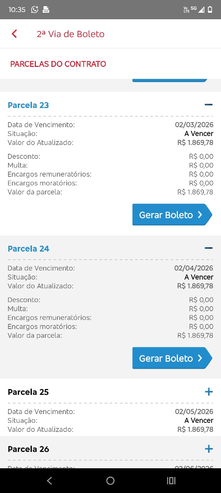The width and height of the screenshot is (221, 493).
Task: Tap the Parcela 26 heading
Action: pos(28,449)
